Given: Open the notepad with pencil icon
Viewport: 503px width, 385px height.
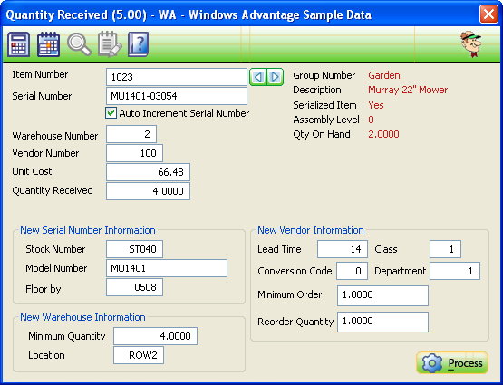Looking at the screenshot, I should pyautogui.click(x=110, y=44).
